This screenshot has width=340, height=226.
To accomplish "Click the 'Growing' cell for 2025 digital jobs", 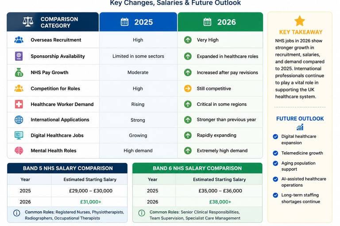I will pyautogui.click(x=138, y=136).
